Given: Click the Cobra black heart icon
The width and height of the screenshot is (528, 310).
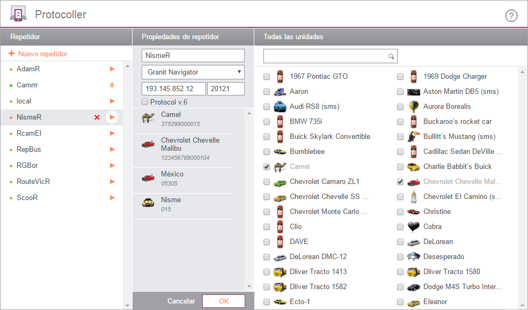Looking at the screenshot, I should [413, 226].
